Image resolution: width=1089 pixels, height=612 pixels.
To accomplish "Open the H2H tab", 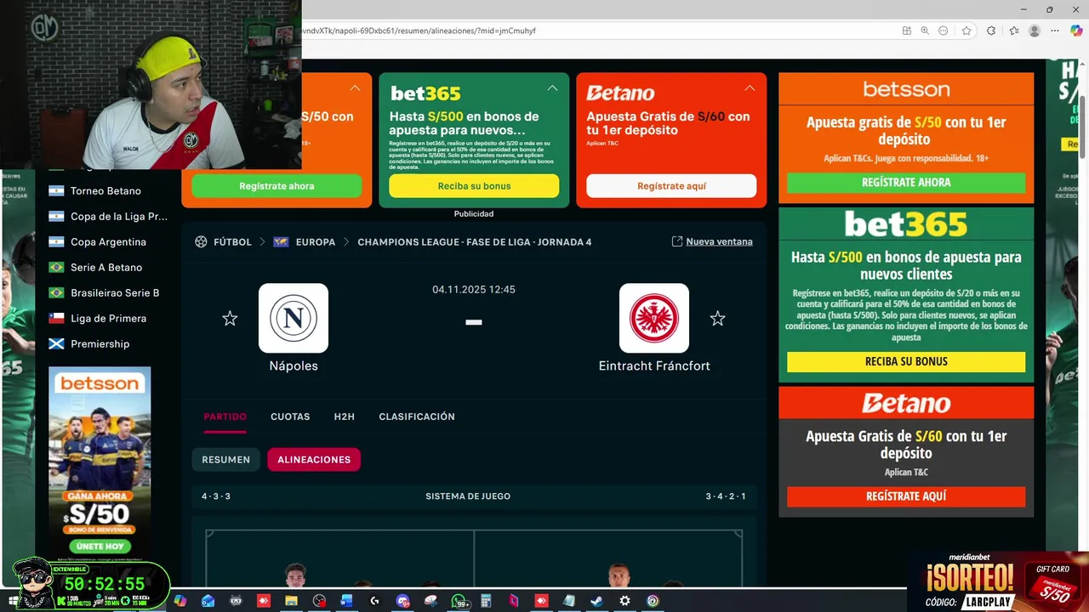I will [344, 416].
